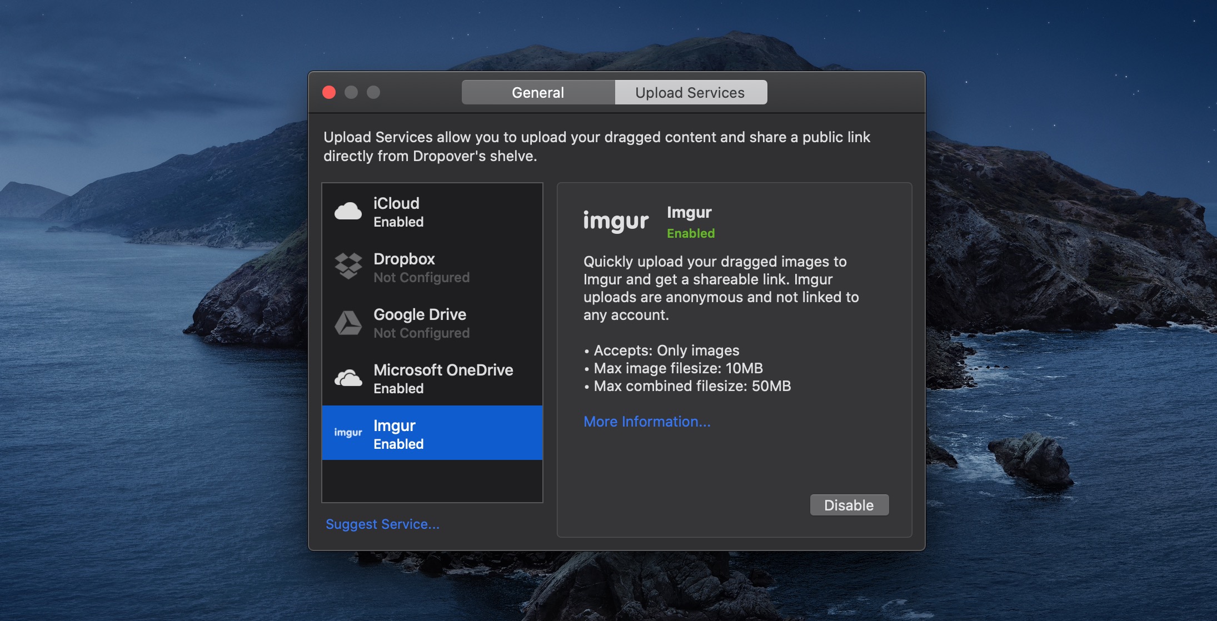Switch to the General tab
The width and height of the screenshot is (1217, 621).
(538, 92)
